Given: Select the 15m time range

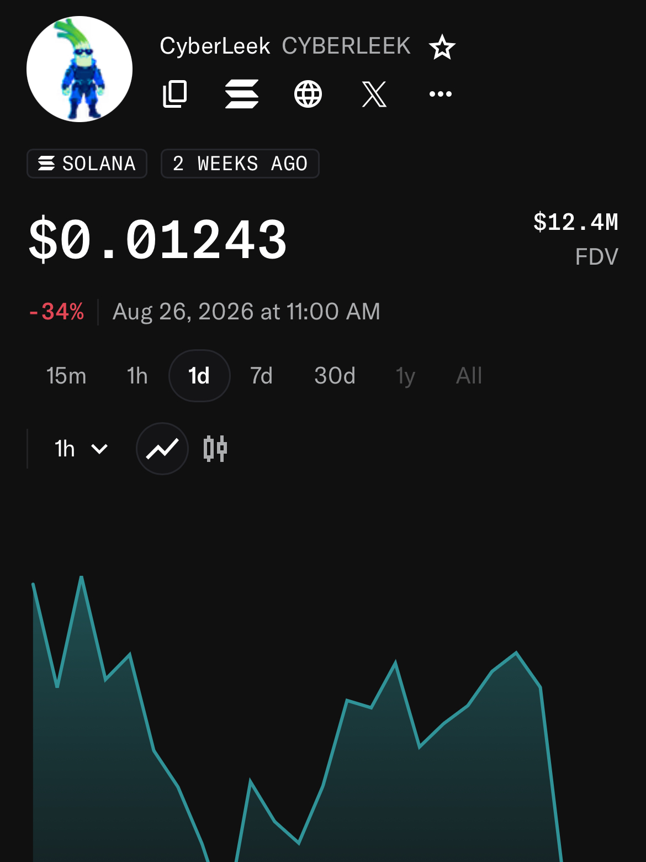Looking at the screenshot, I should (x=66, y=376).
